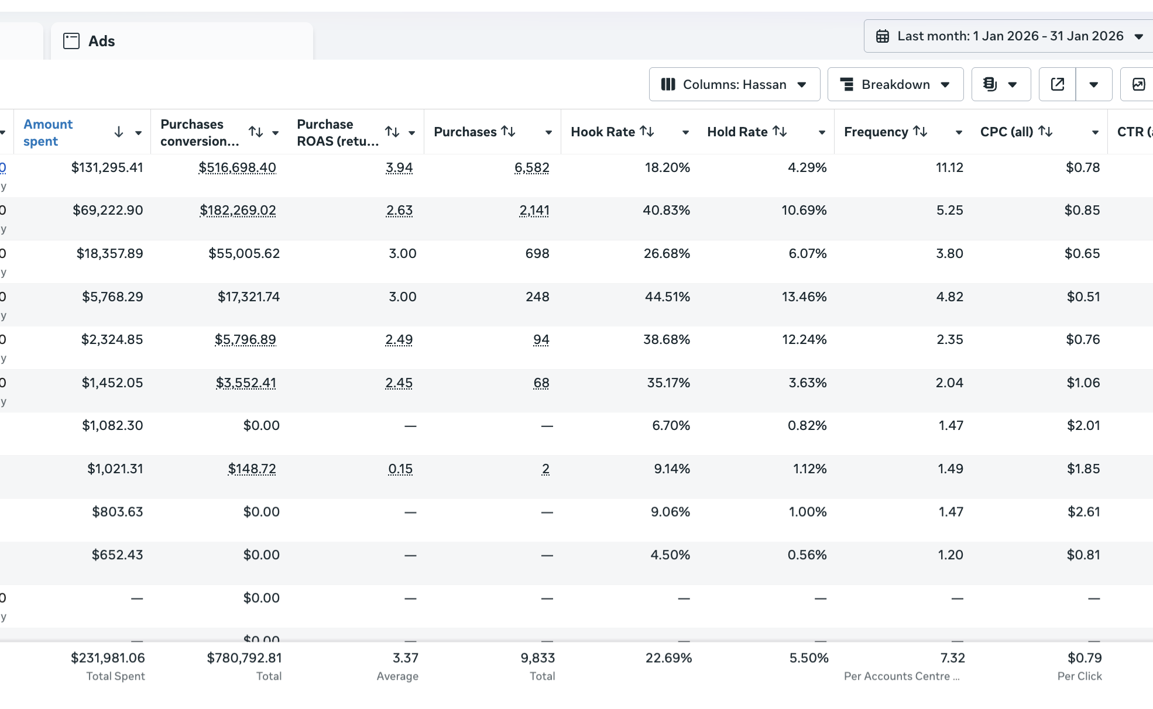The width and height of the screenshot is (1153, 709).
Task: Open the Breakdown dropdown
Action: point(895,85)
